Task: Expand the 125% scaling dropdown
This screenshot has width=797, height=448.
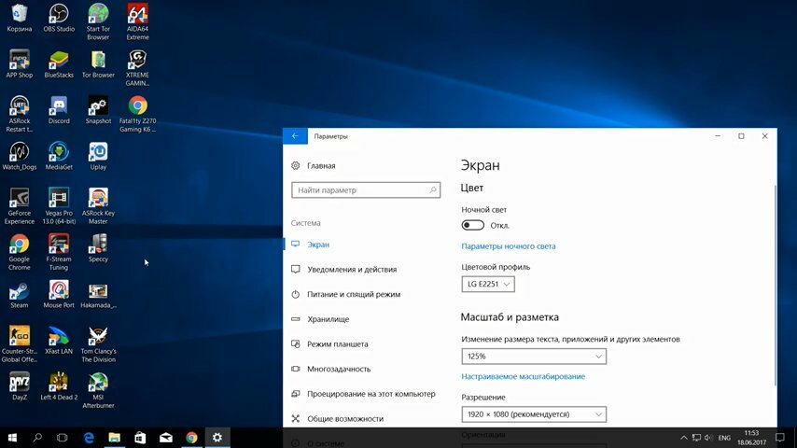Action: coord(534,356)
